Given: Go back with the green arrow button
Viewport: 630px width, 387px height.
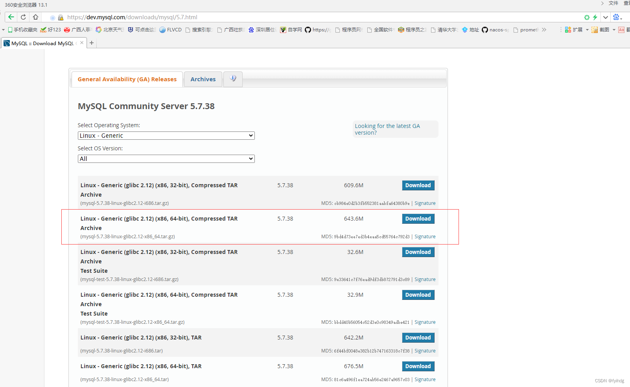Looking at the screenshot, I should [x=11, y=17].
